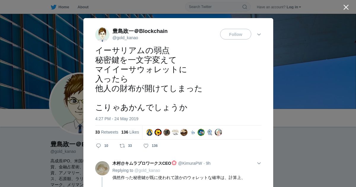Click the last liker avatar in row
The width and height of the screenshot is (356, 187).
pyautogui.click(x=218, y=132)
